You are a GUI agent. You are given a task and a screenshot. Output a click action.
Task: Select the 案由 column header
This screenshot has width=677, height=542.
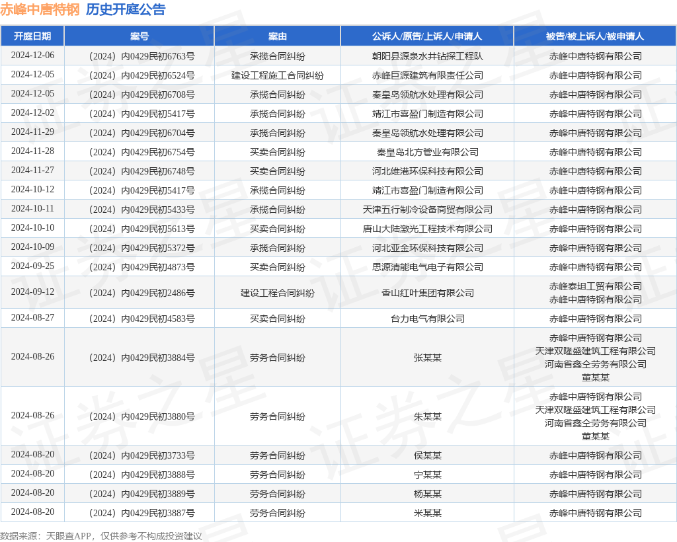278,36
